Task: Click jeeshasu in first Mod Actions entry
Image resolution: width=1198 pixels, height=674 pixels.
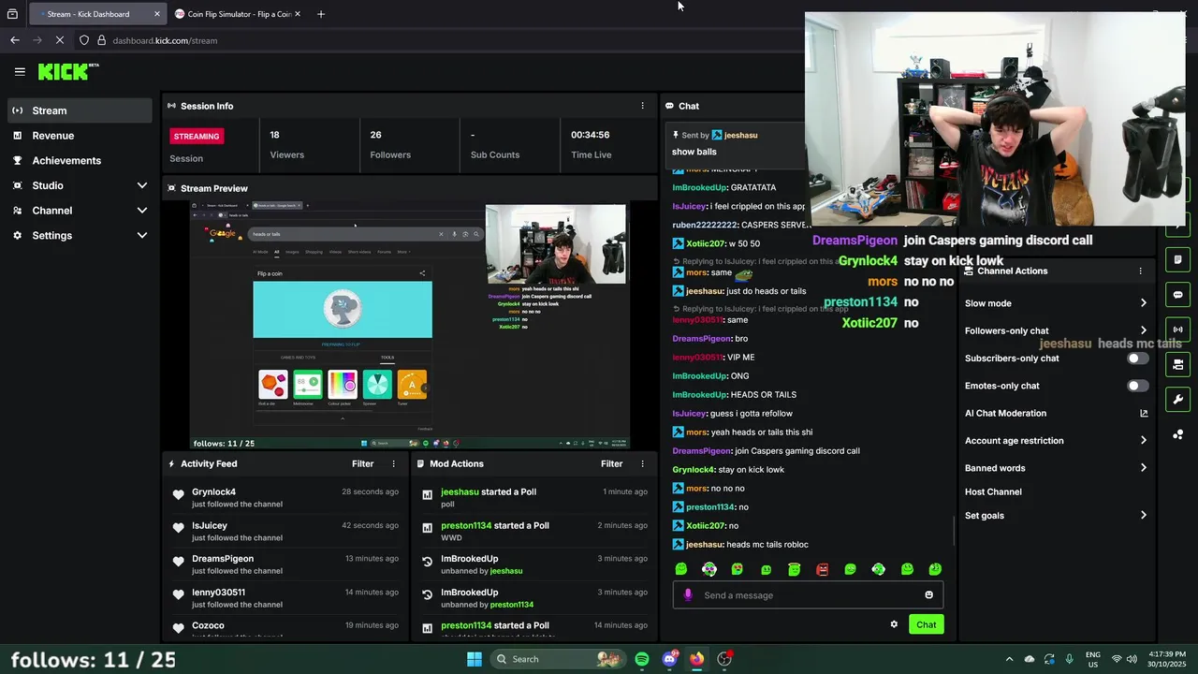Action: 460,491
